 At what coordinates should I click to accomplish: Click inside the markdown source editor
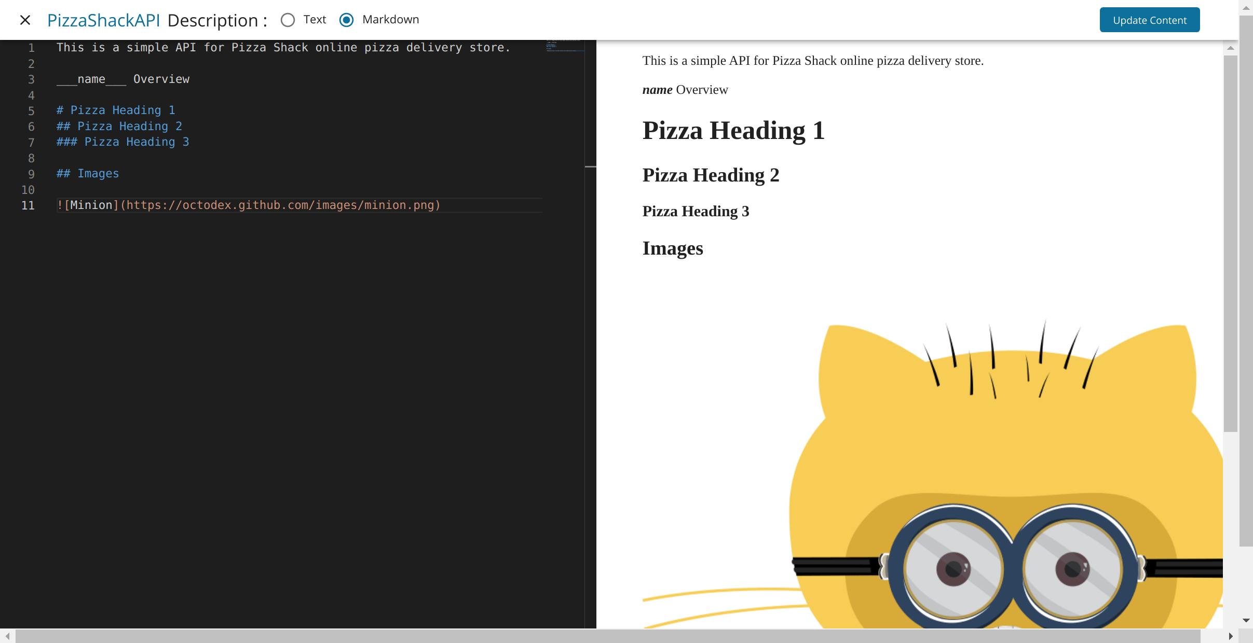click(260, 311)
